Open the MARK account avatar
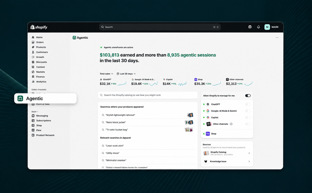The height and width of the screenshot is (193, 312). [x=267, y=27]
